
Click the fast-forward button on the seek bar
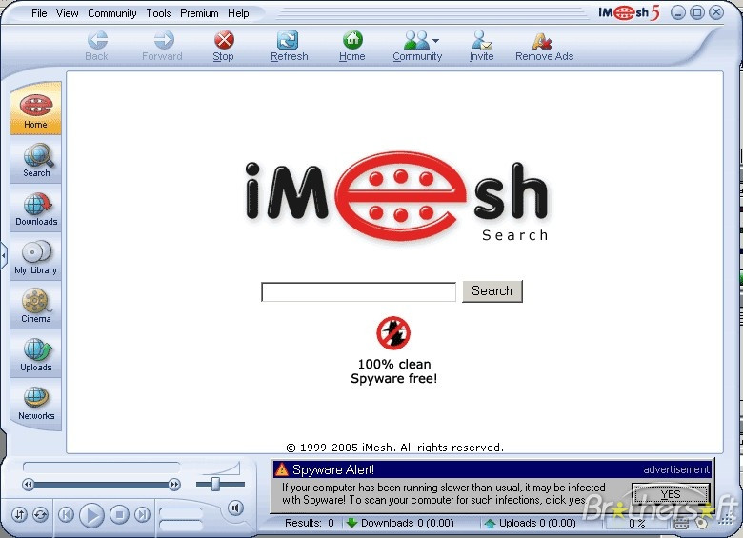174,484
